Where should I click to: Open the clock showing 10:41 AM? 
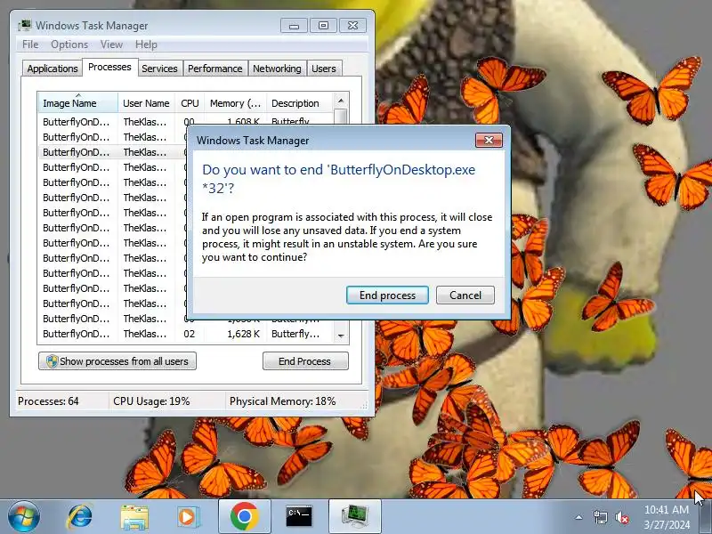[666, 517]
